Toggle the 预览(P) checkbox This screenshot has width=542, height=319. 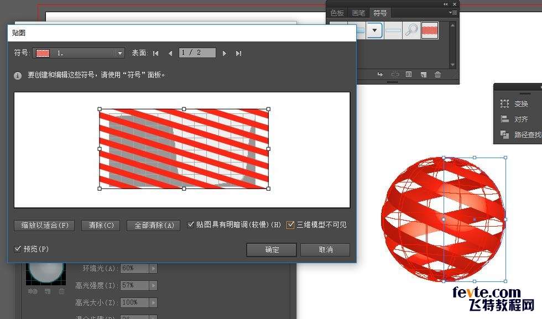[x=18, y=249]
